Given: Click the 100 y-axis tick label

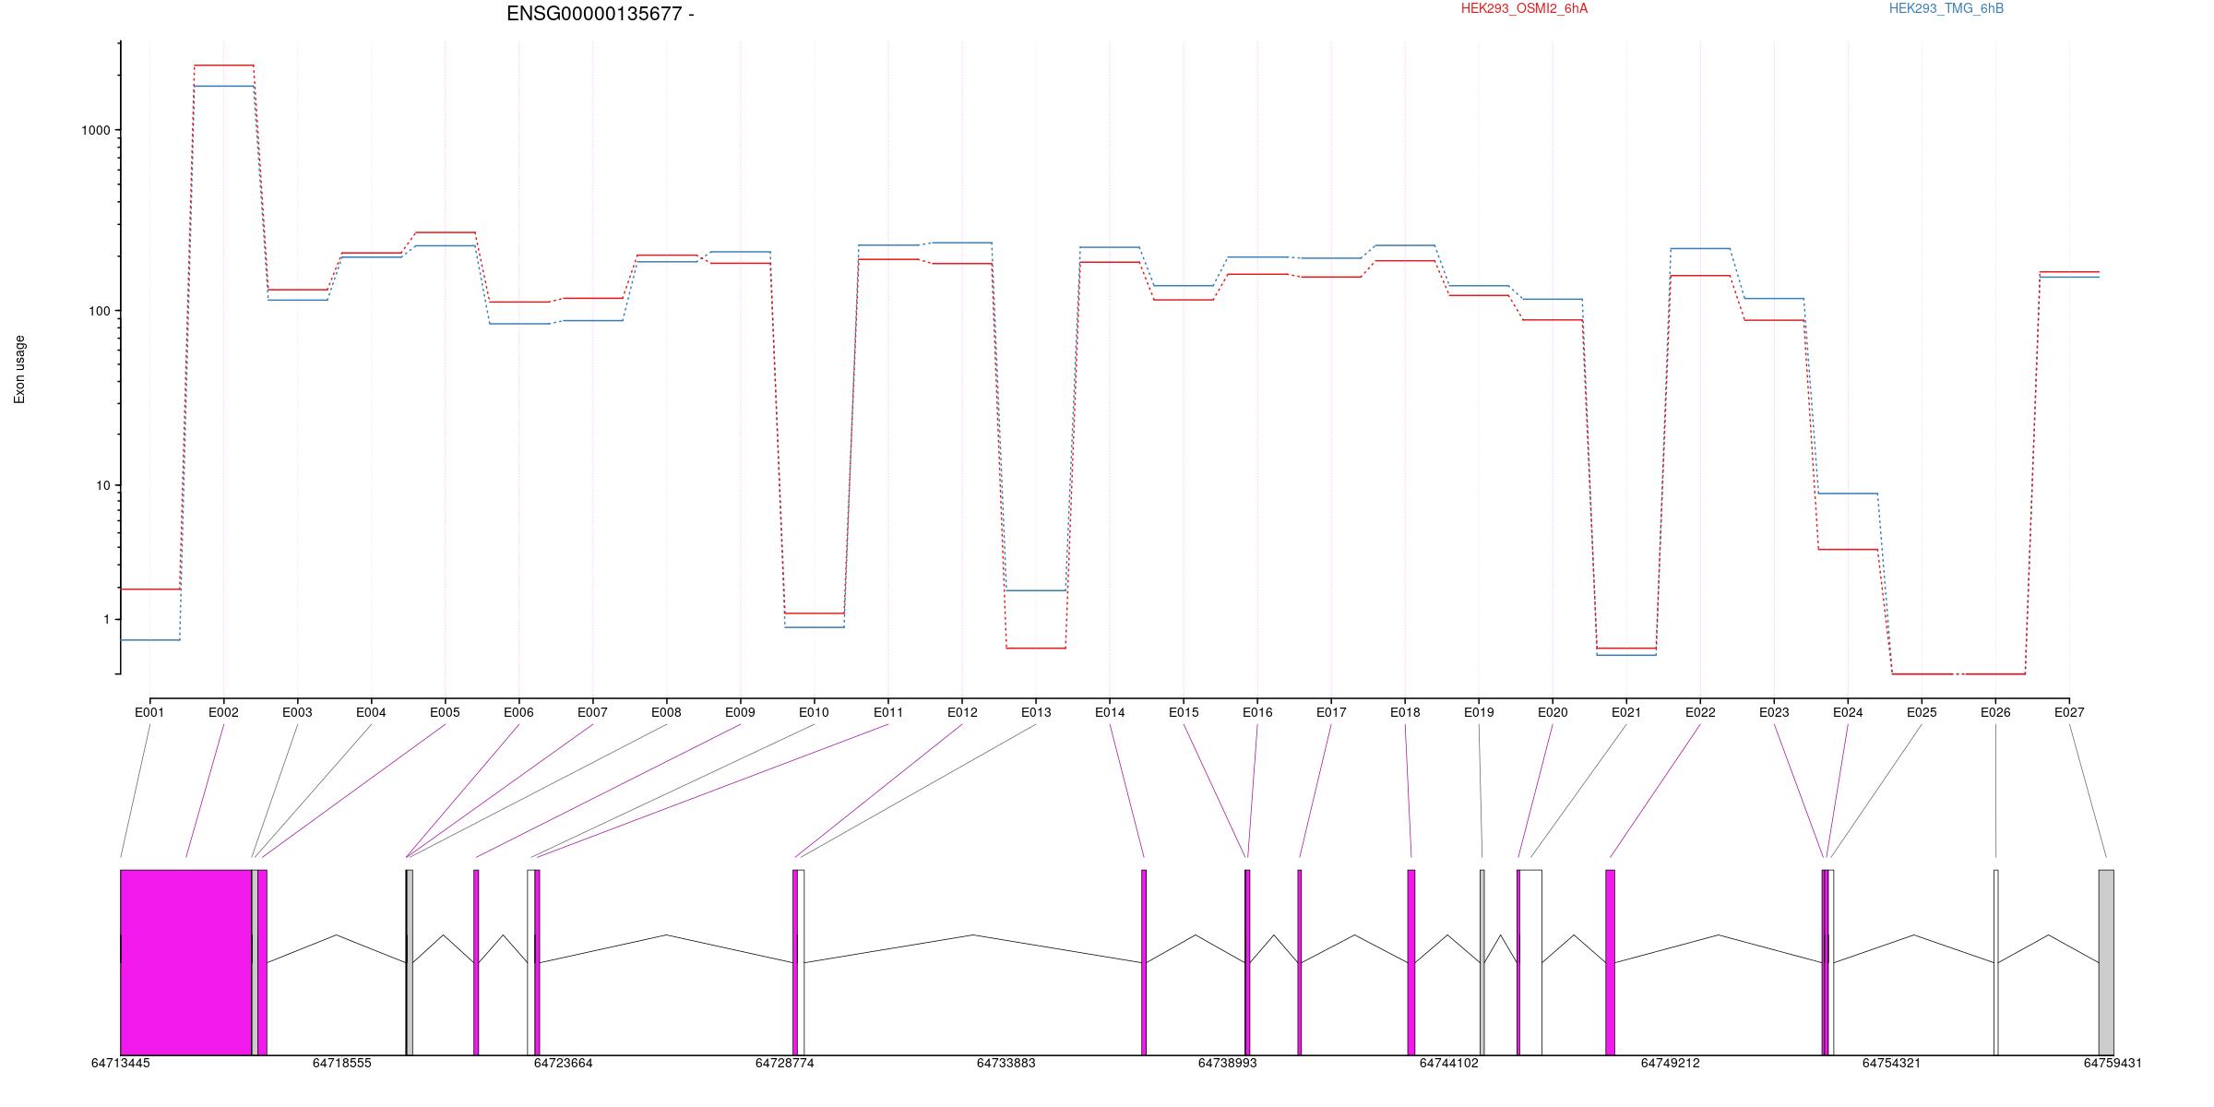Looking at the screenshot, I should [99, 311].
